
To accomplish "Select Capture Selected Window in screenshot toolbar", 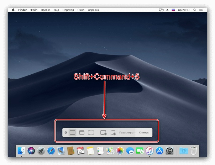I will (x=82, y=133).
